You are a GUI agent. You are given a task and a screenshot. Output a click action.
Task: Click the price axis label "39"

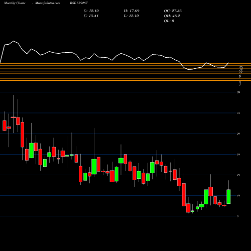point(238,92)
